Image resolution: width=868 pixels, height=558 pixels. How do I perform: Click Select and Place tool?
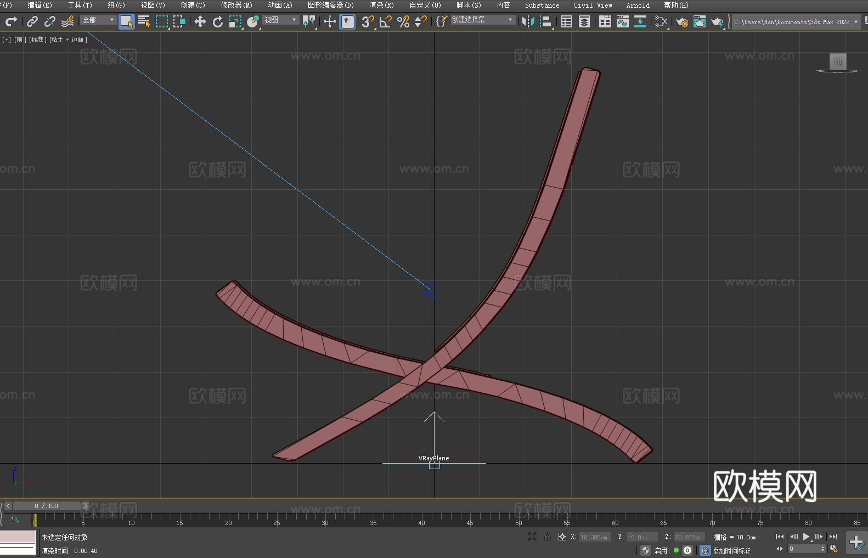253,21
